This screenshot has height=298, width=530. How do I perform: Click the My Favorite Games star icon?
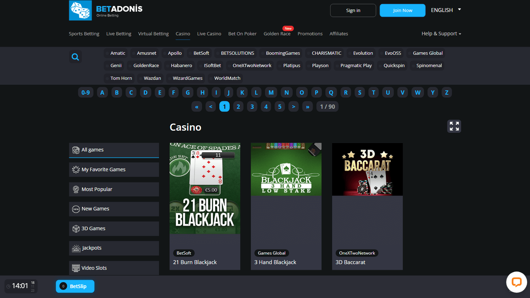pyautogui.click(x=76, y=170)
